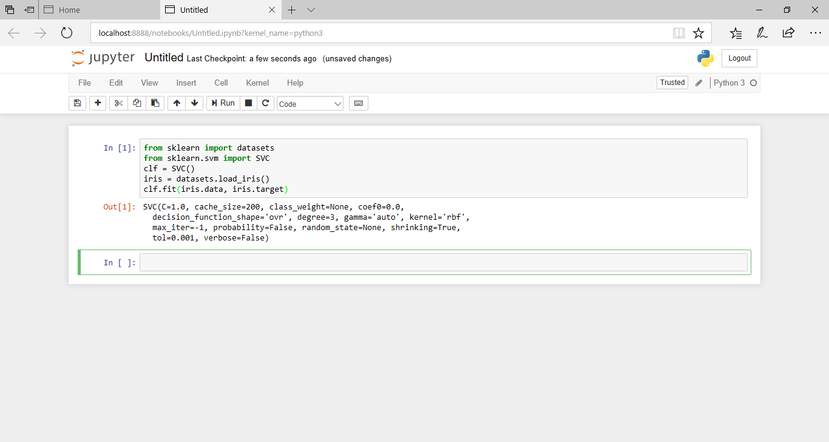Move the selected cell up

(176, 103)
